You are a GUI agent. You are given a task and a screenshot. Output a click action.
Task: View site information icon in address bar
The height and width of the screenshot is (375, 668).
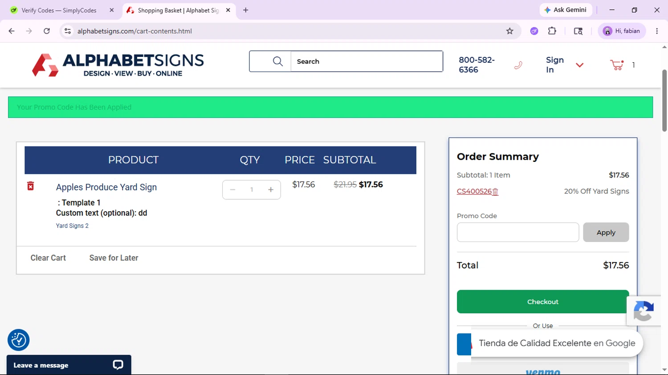click(x=68, y=31)
